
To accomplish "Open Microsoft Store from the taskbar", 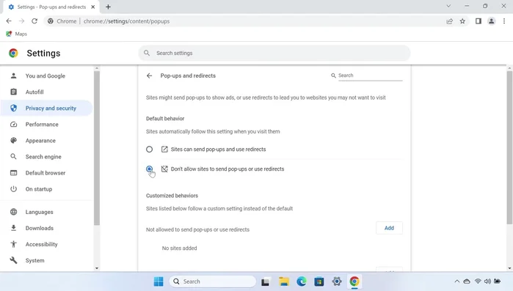I will [319, 281].
